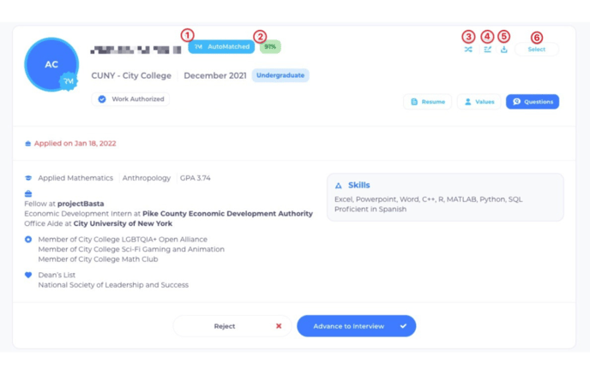The height and width of the screenshot is (374, 590).
Task: Open the Values tab
Action: pos(479,102)
